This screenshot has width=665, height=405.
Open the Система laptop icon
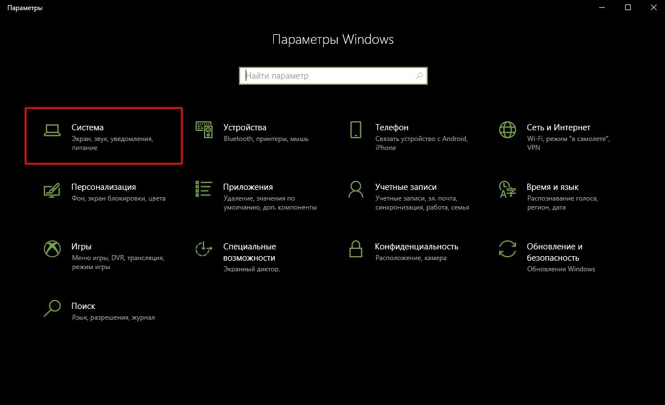click(x=52, y=130)
